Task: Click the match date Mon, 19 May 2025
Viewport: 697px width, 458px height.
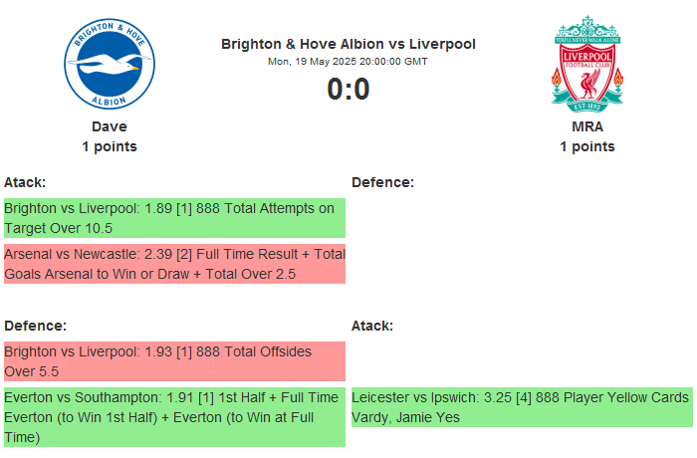Action: click(348, 61)
